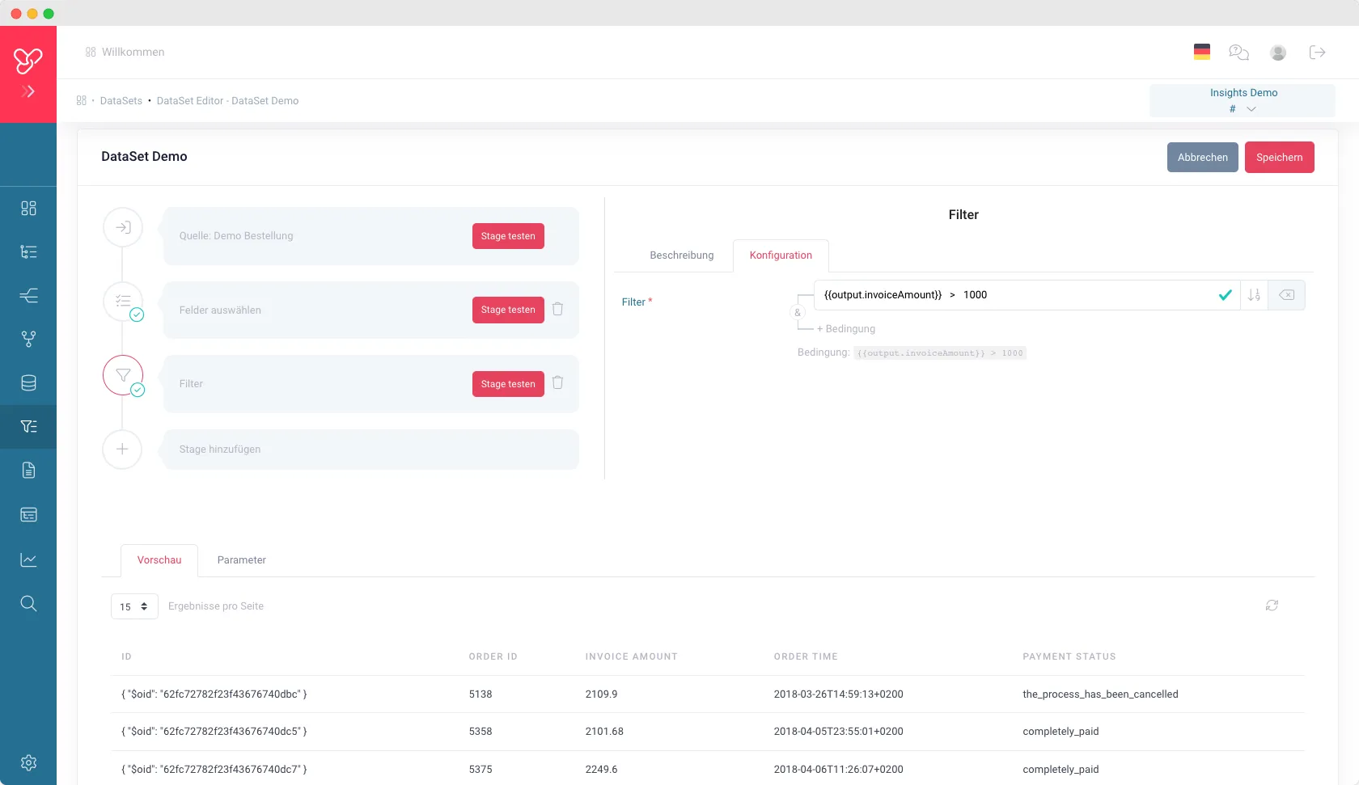1359x785 pixels.
Task: Select the Vorschau tab
Action: [159, 560]
